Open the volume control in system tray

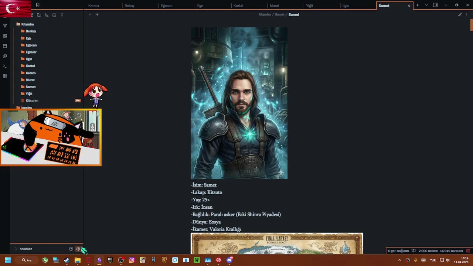(x=448, y=260)
